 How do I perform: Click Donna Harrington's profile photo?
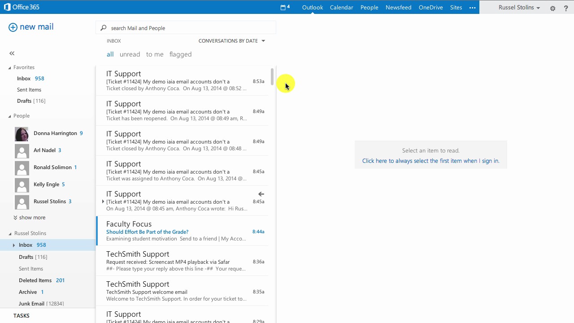pyautogui.click(x=22, y=134)
